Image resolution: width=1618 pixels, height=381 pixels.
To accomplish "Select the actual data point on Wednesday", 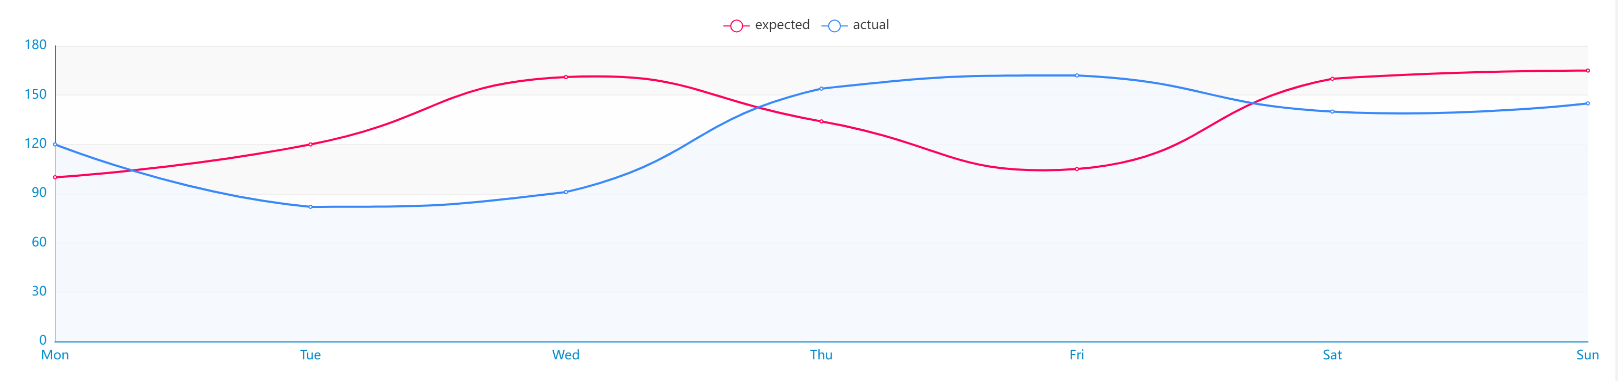I will (566, 192).
